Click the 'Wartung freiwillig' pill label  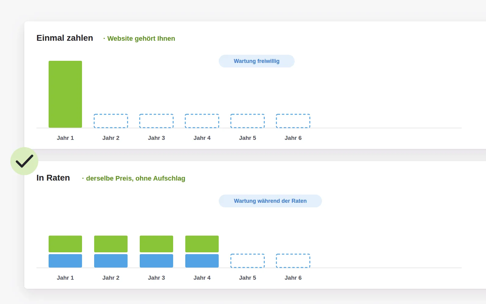click(257, 61)
